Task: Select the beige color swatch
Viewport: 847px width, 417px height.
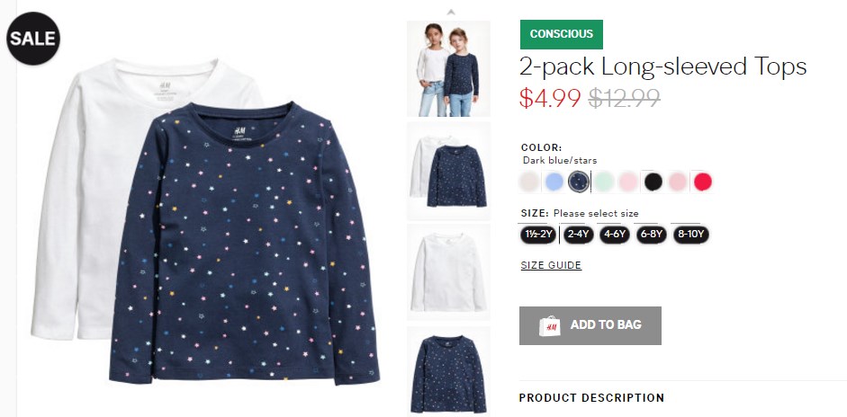Action: tap(529, 182)
